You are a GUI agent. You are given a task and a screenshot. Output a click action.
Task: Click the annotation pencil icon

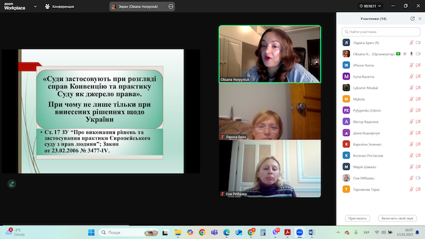(x=12, y=184)
